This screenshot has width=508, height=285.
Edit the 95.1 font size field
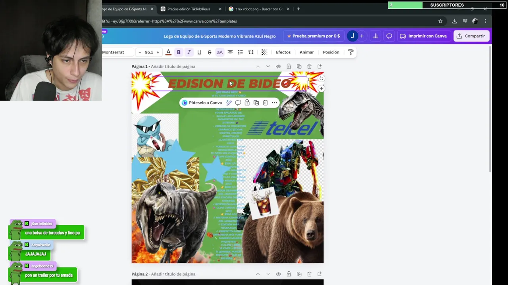[149, 52]
